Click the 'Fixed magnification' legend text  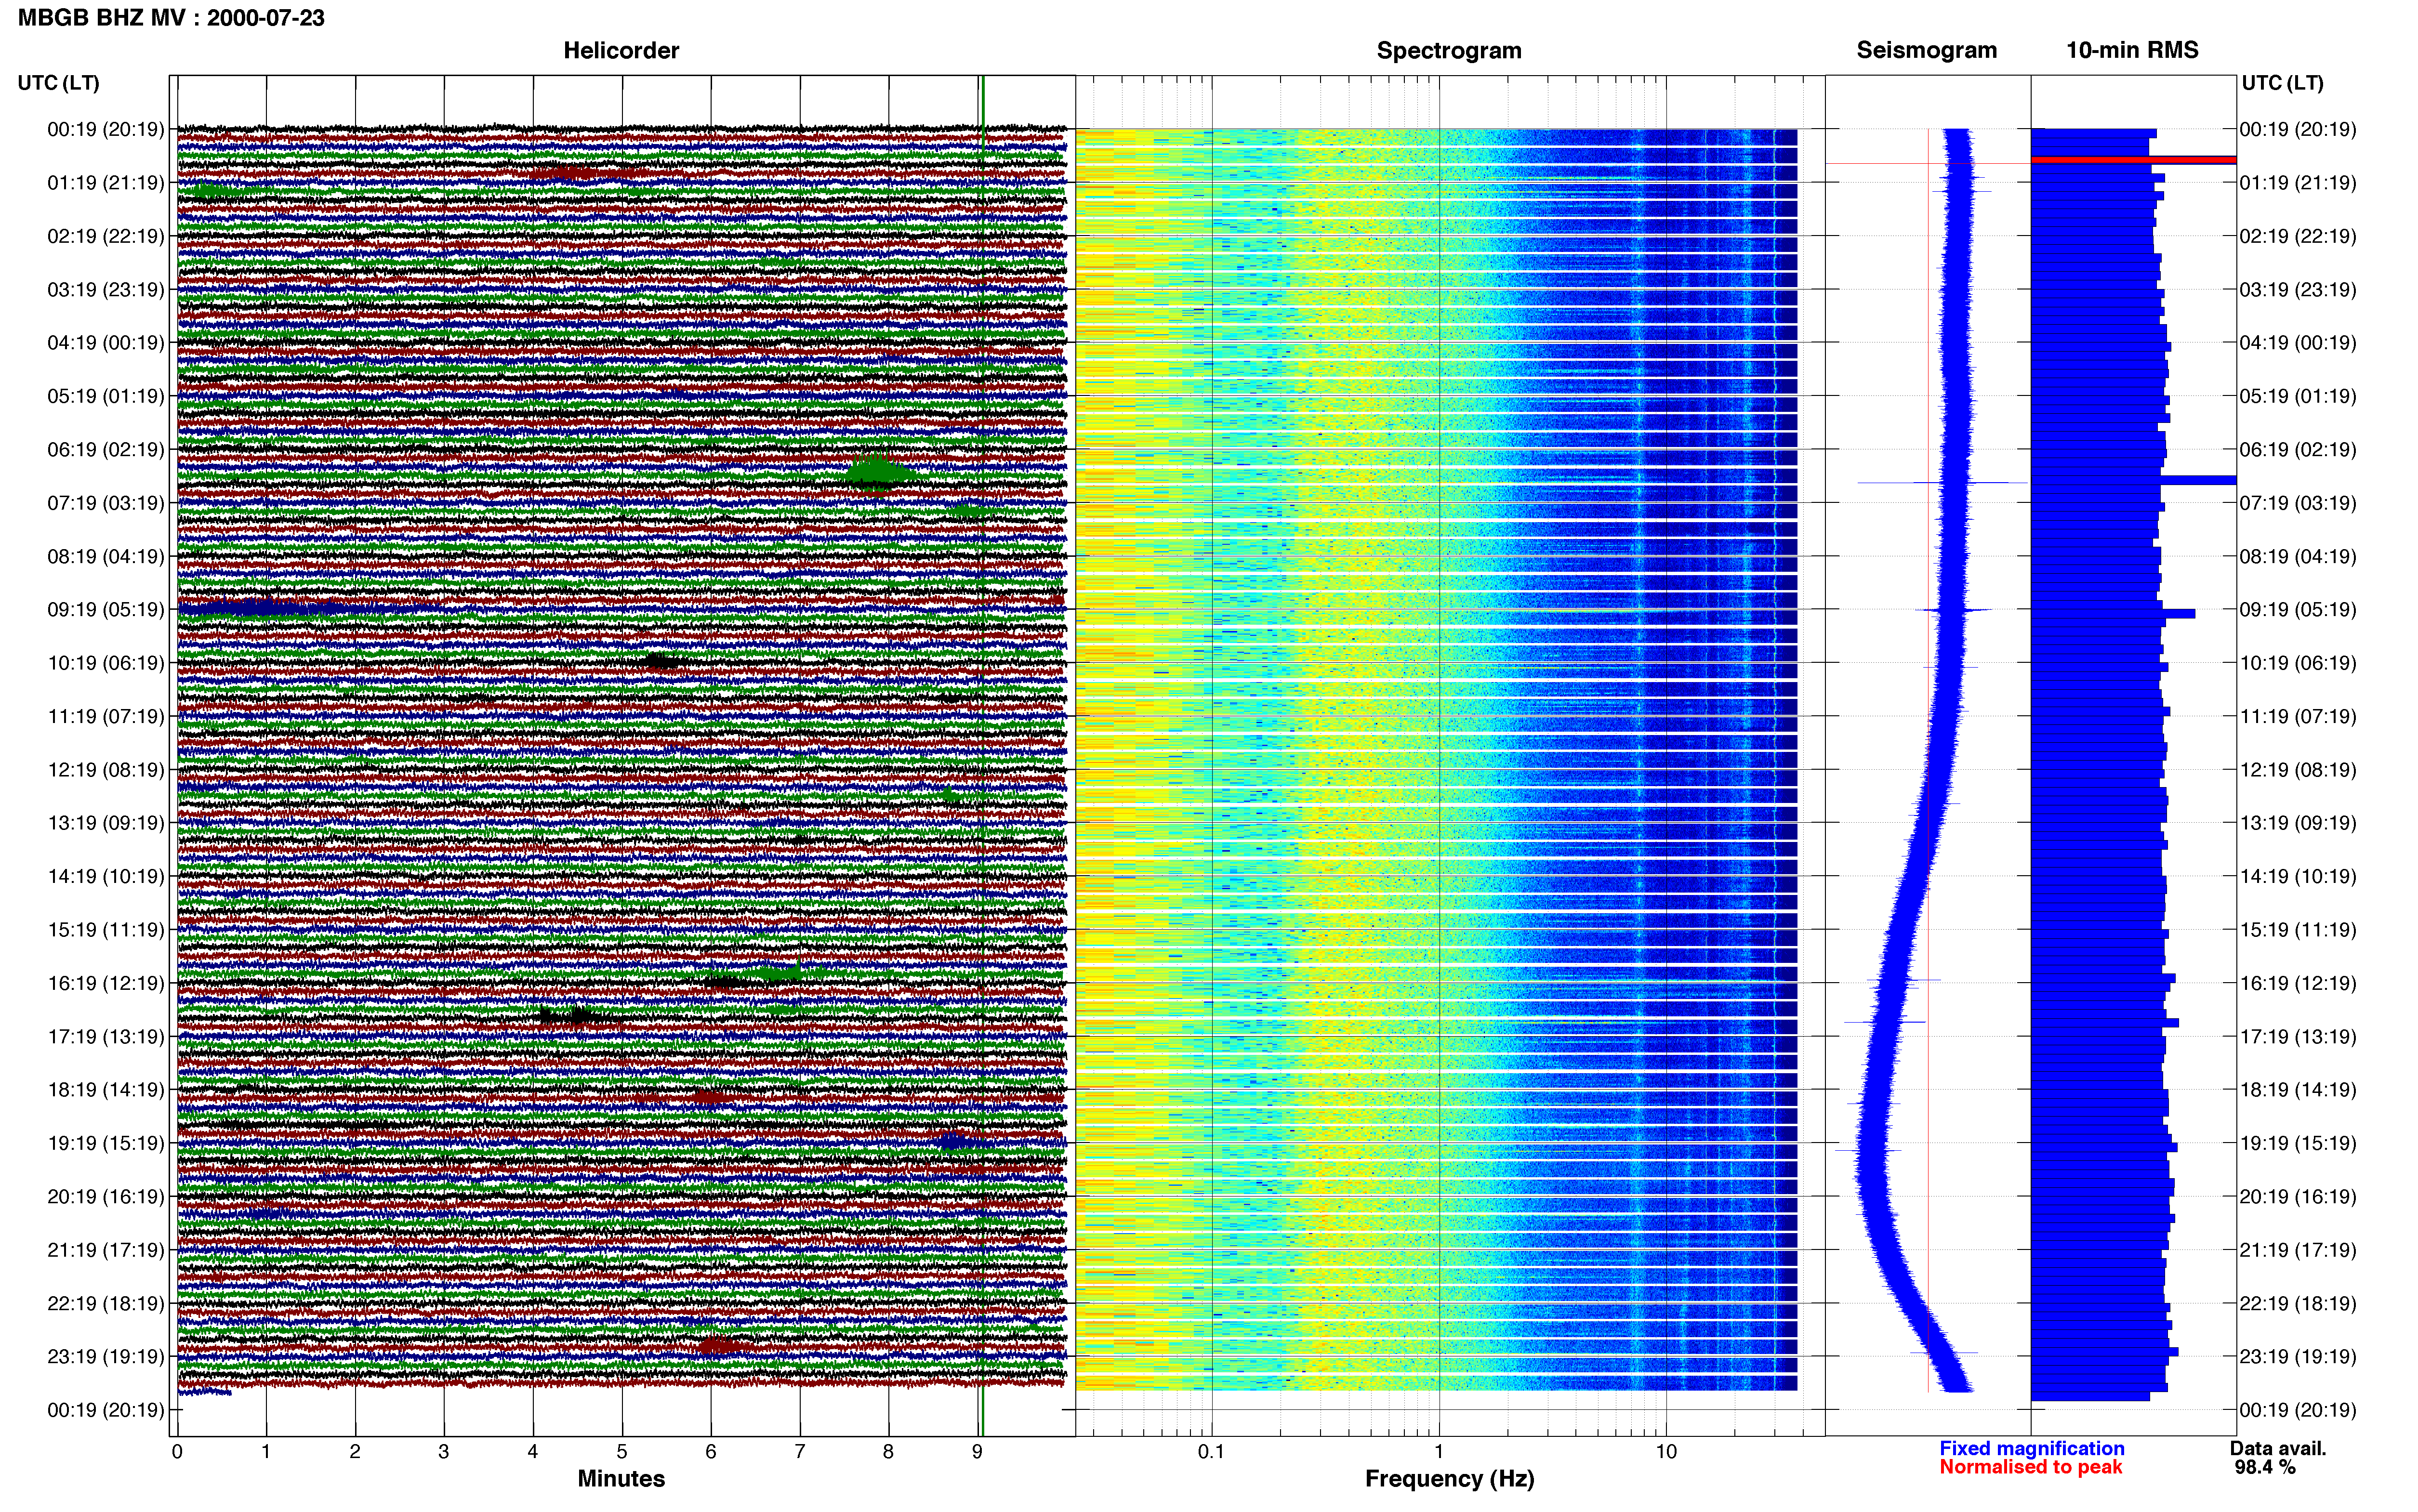[x=2031, y=1448]
